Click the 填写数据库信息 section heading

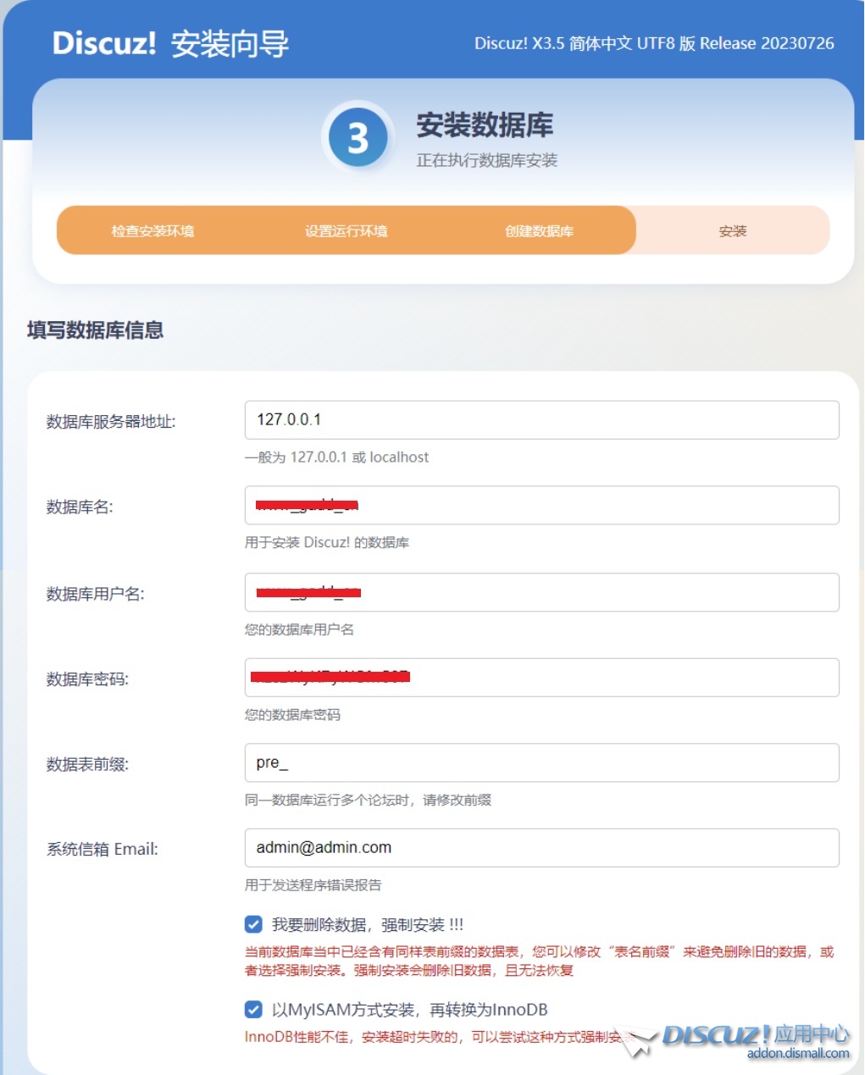pyautogui.click(x=95, y=330)
